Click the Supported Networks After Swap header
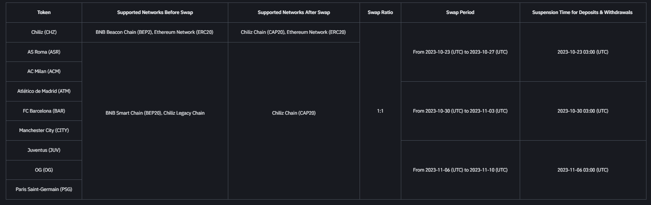The image size is (651, 205). (x=294, y=12)
